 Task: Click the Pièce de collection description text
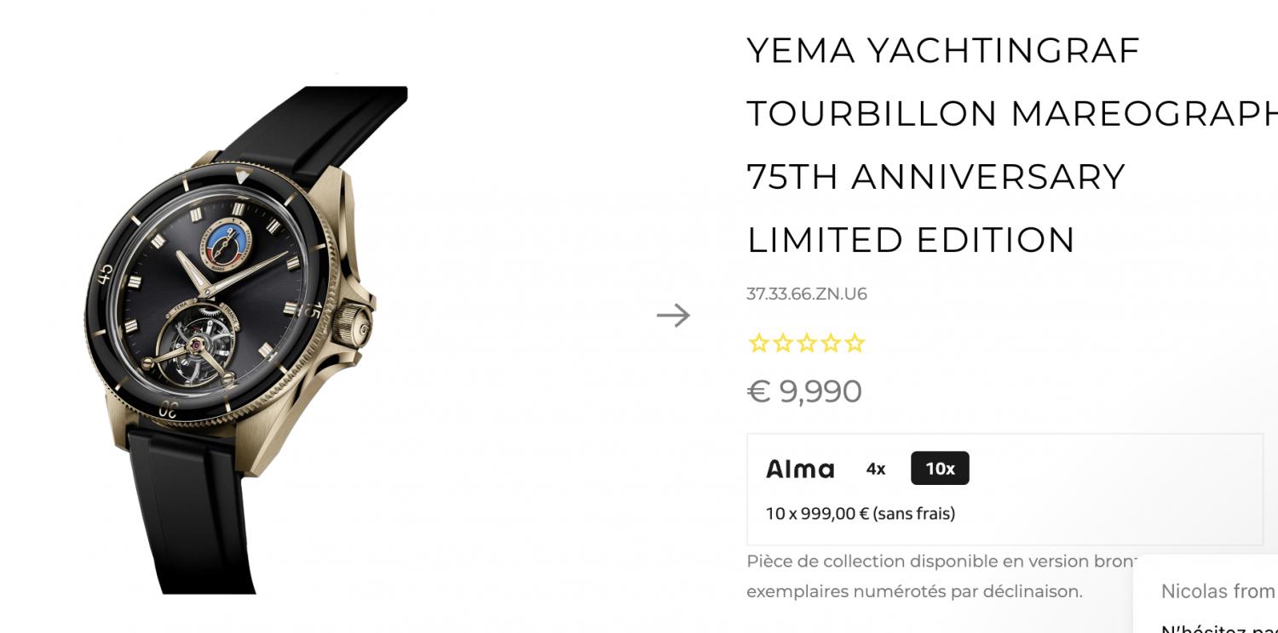coord(937,576)
